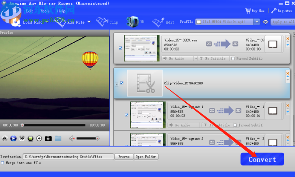Enable Merge into one file
Viewport: 295px width, 177px height.
tap(2, 163)
